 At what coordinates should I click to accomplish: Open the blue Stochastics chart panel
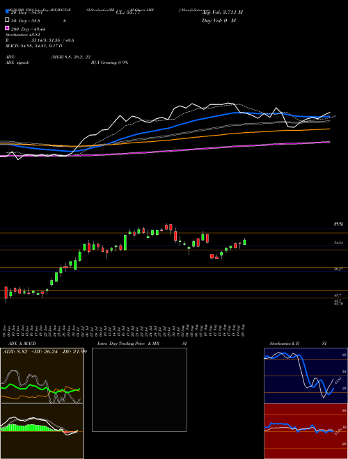coord(306,376)
